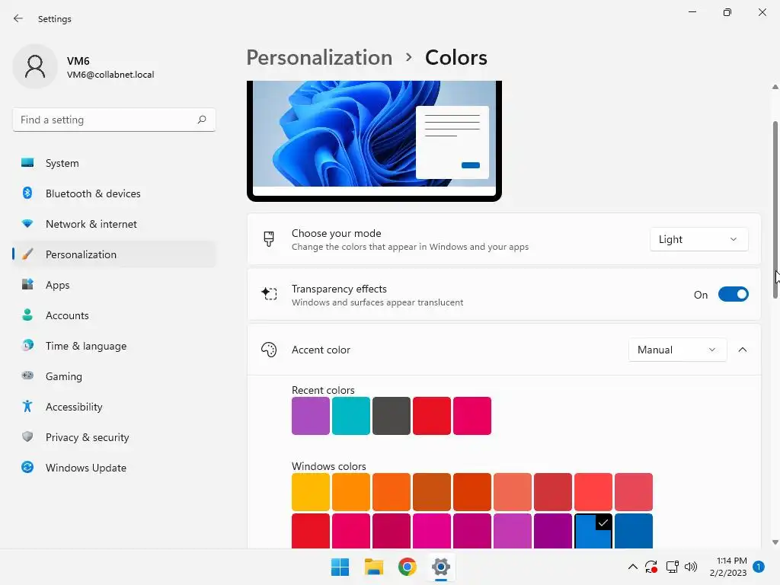Open Windows Update page
This screenshot has width=780, height=585.
(x=114, y=468)
